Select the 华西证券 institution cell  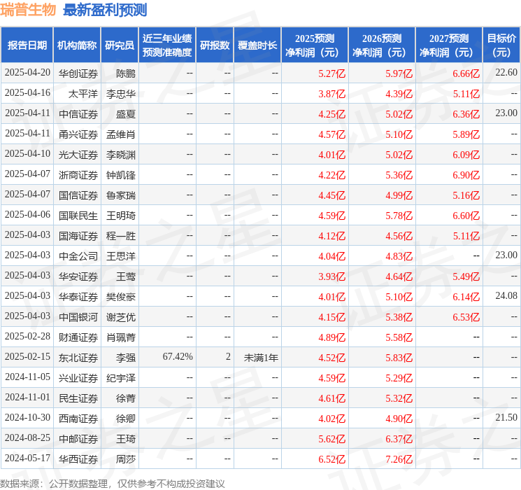tap(78, 458)
